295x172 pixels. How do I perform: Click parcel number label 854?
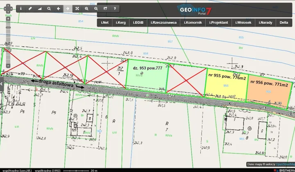81,21
